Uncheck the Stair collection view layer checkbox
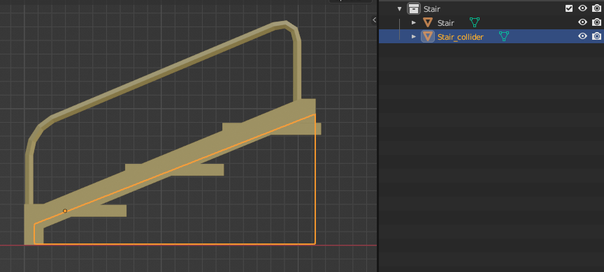This screenshot has height=272, width=604. click(x=569, y=8)
